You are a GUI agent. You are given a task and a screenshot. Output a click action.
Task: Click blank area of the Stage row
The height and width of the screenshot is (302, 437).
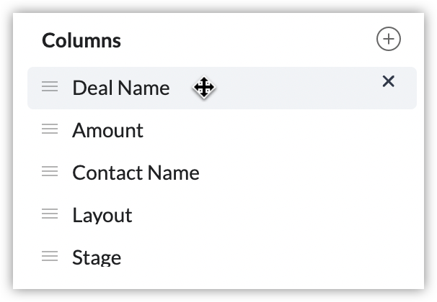coord(288,257)
